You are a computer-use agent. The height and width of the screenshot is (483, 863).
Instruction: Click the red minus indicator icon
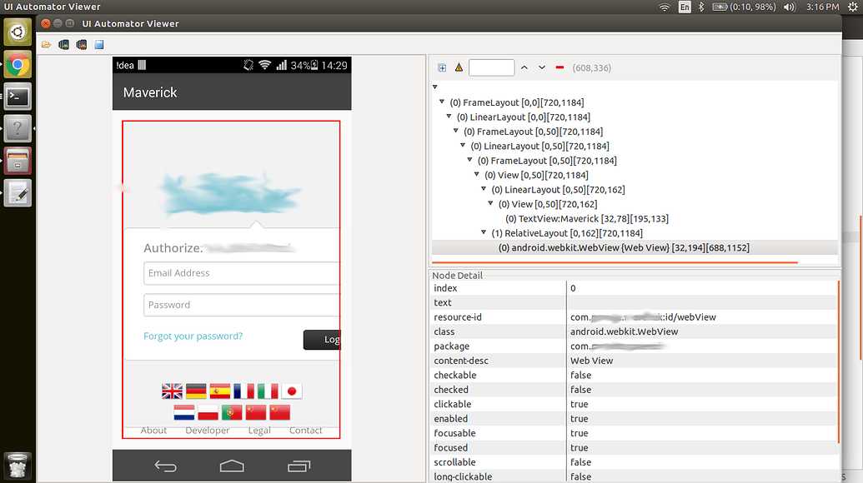(560, 67)
